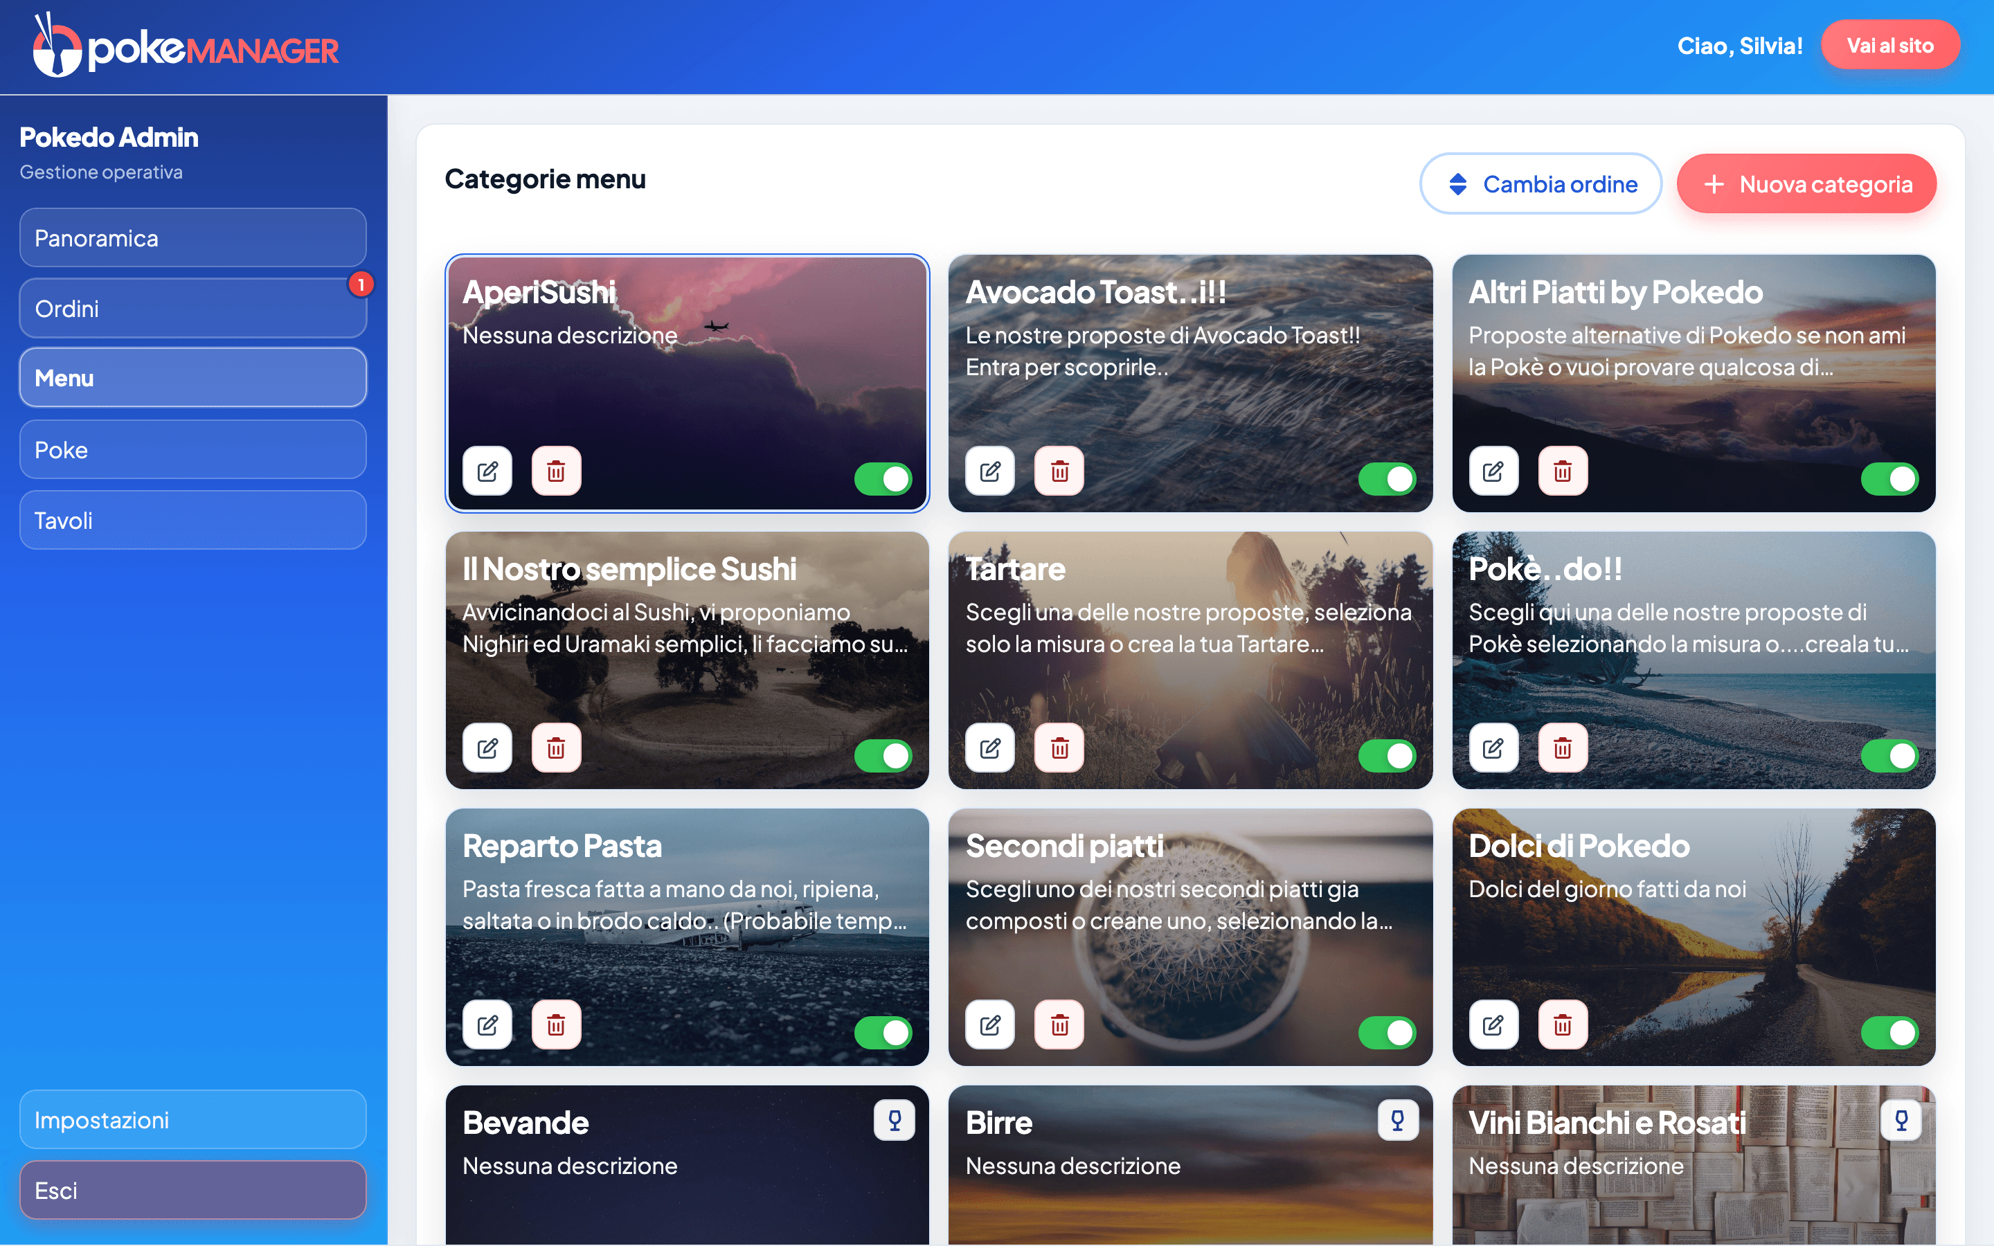
Task: Delete the Tartare category
Action: click(x=1059, y=748)
